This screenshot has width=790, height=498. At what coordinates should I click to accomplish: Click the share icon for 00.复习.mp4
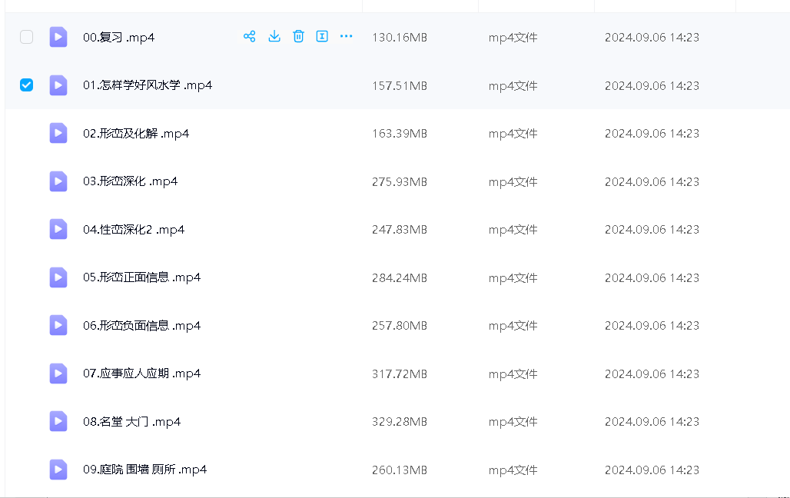[x=249, y=36]
